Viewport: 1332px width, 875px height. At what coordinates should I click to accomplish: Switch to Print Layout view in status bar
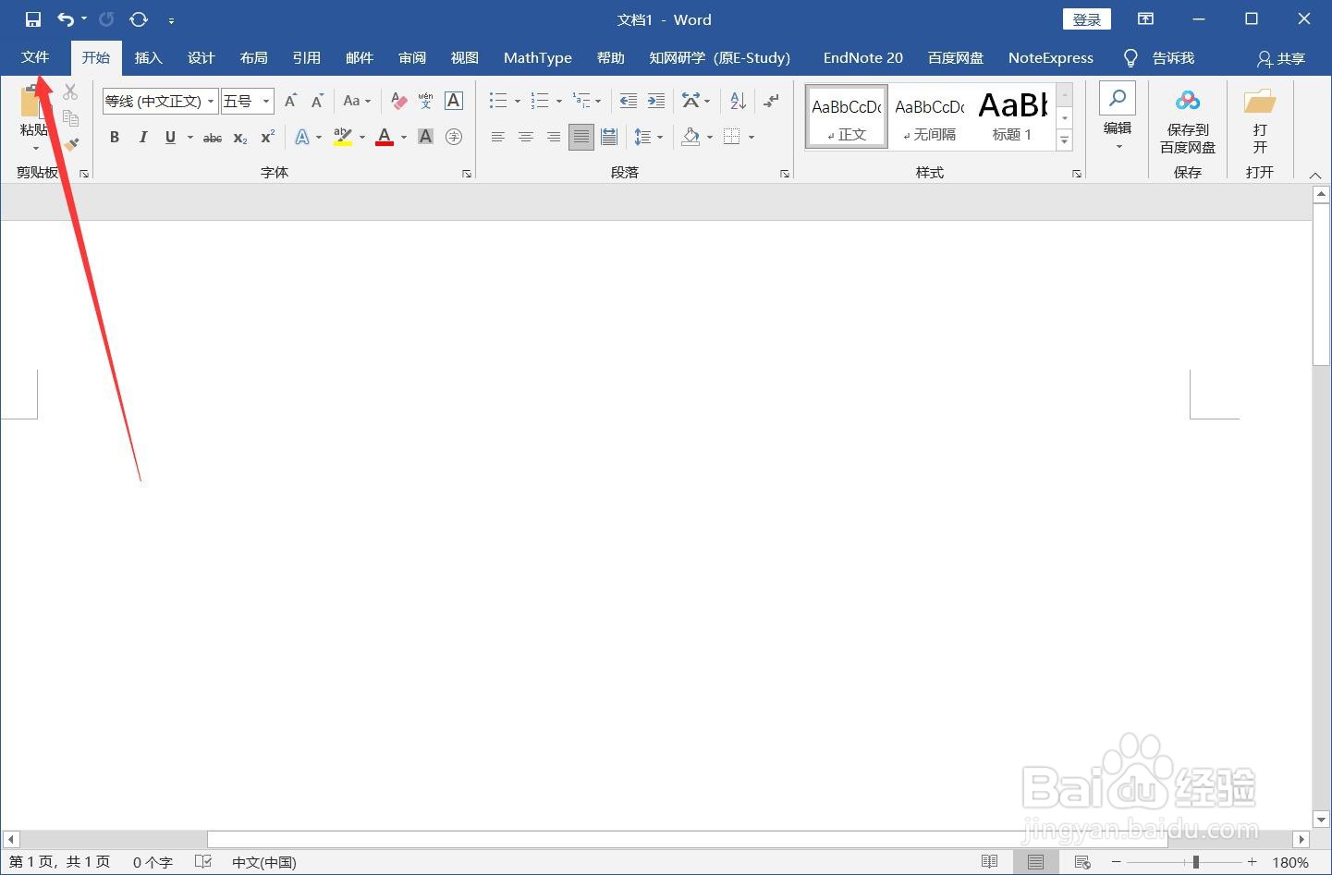pos(1035,861)
